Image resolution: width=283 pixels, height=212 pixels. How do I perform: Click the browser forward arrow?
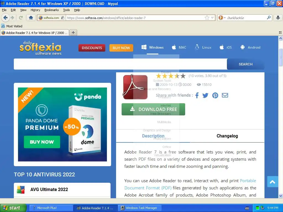12,18
